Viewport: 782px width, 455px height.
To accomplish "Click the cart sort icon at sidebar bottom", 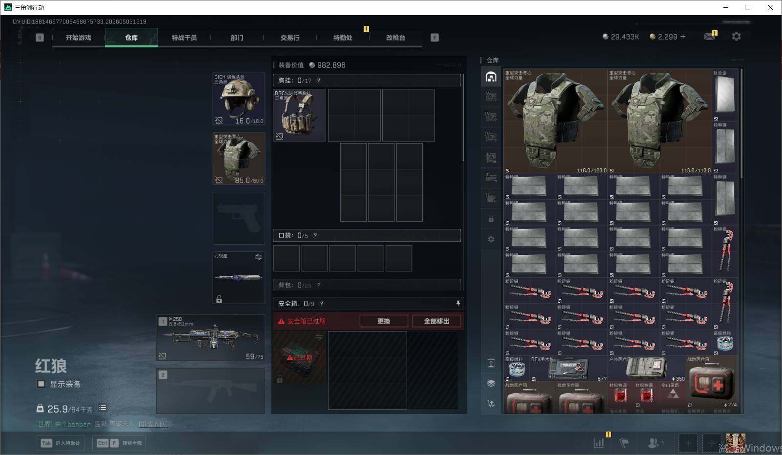I will 491,403.
